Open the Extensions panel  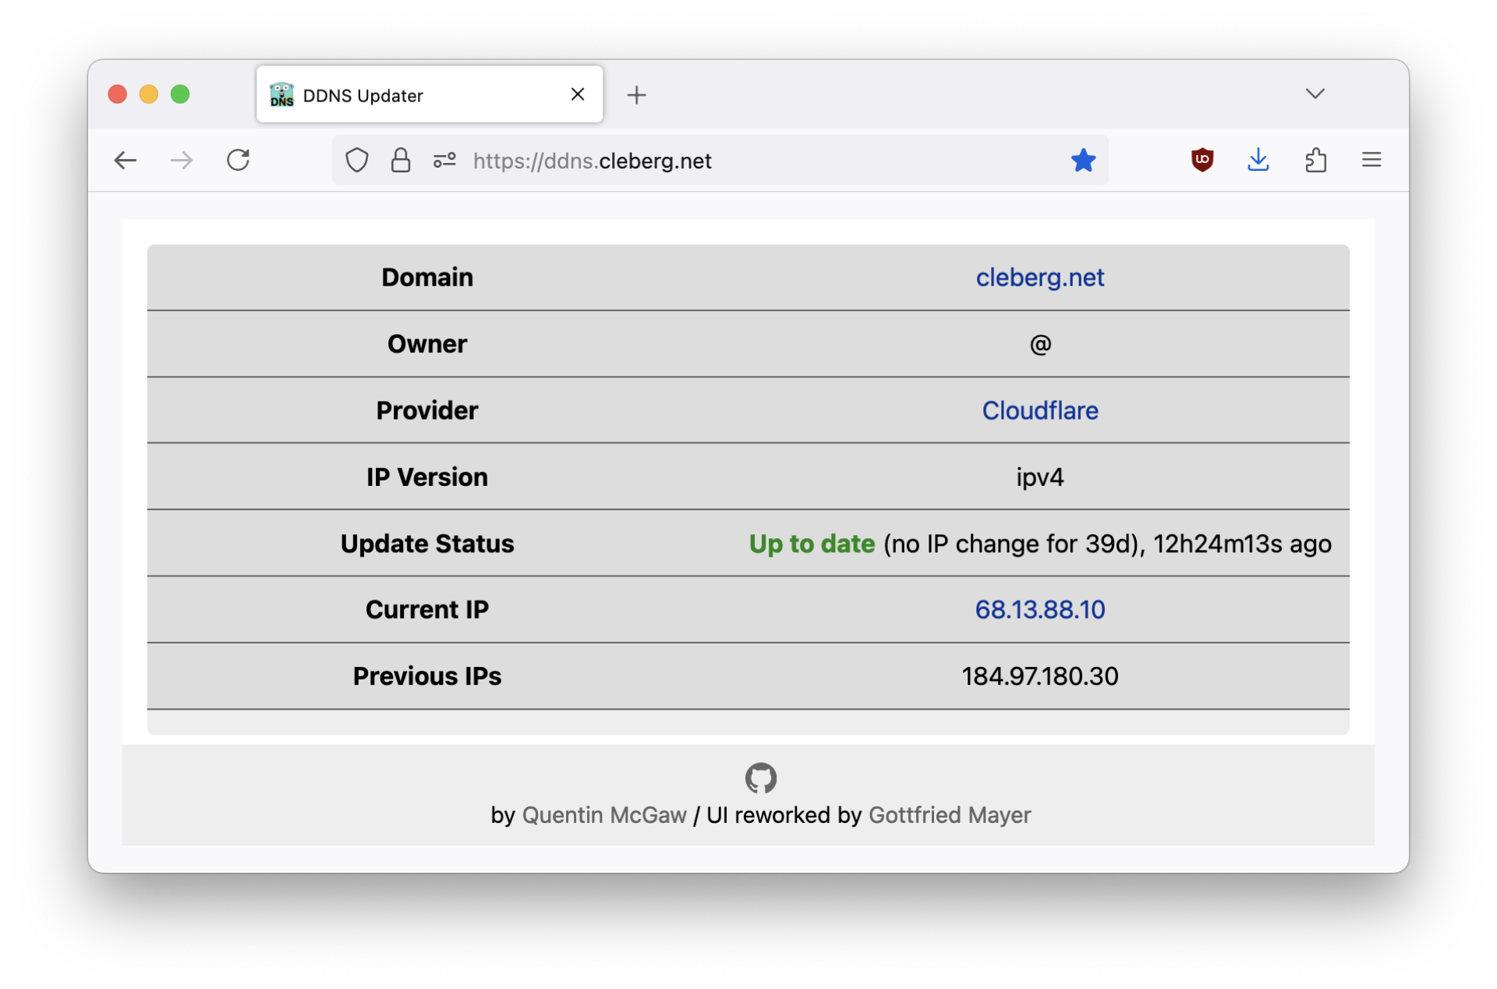pyautogui.click(x=1315, y=160)
